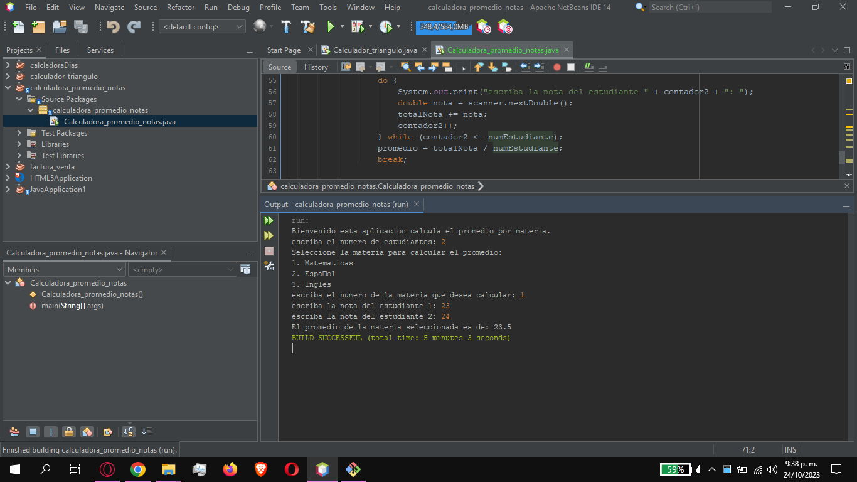
Task: Open run options with the wrench icon
Action: click(x=269, y=265)
